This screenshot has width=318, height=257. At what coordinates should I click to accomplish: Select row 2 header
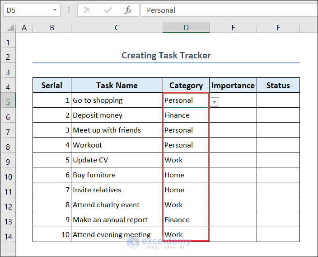(x=8, y=56)
